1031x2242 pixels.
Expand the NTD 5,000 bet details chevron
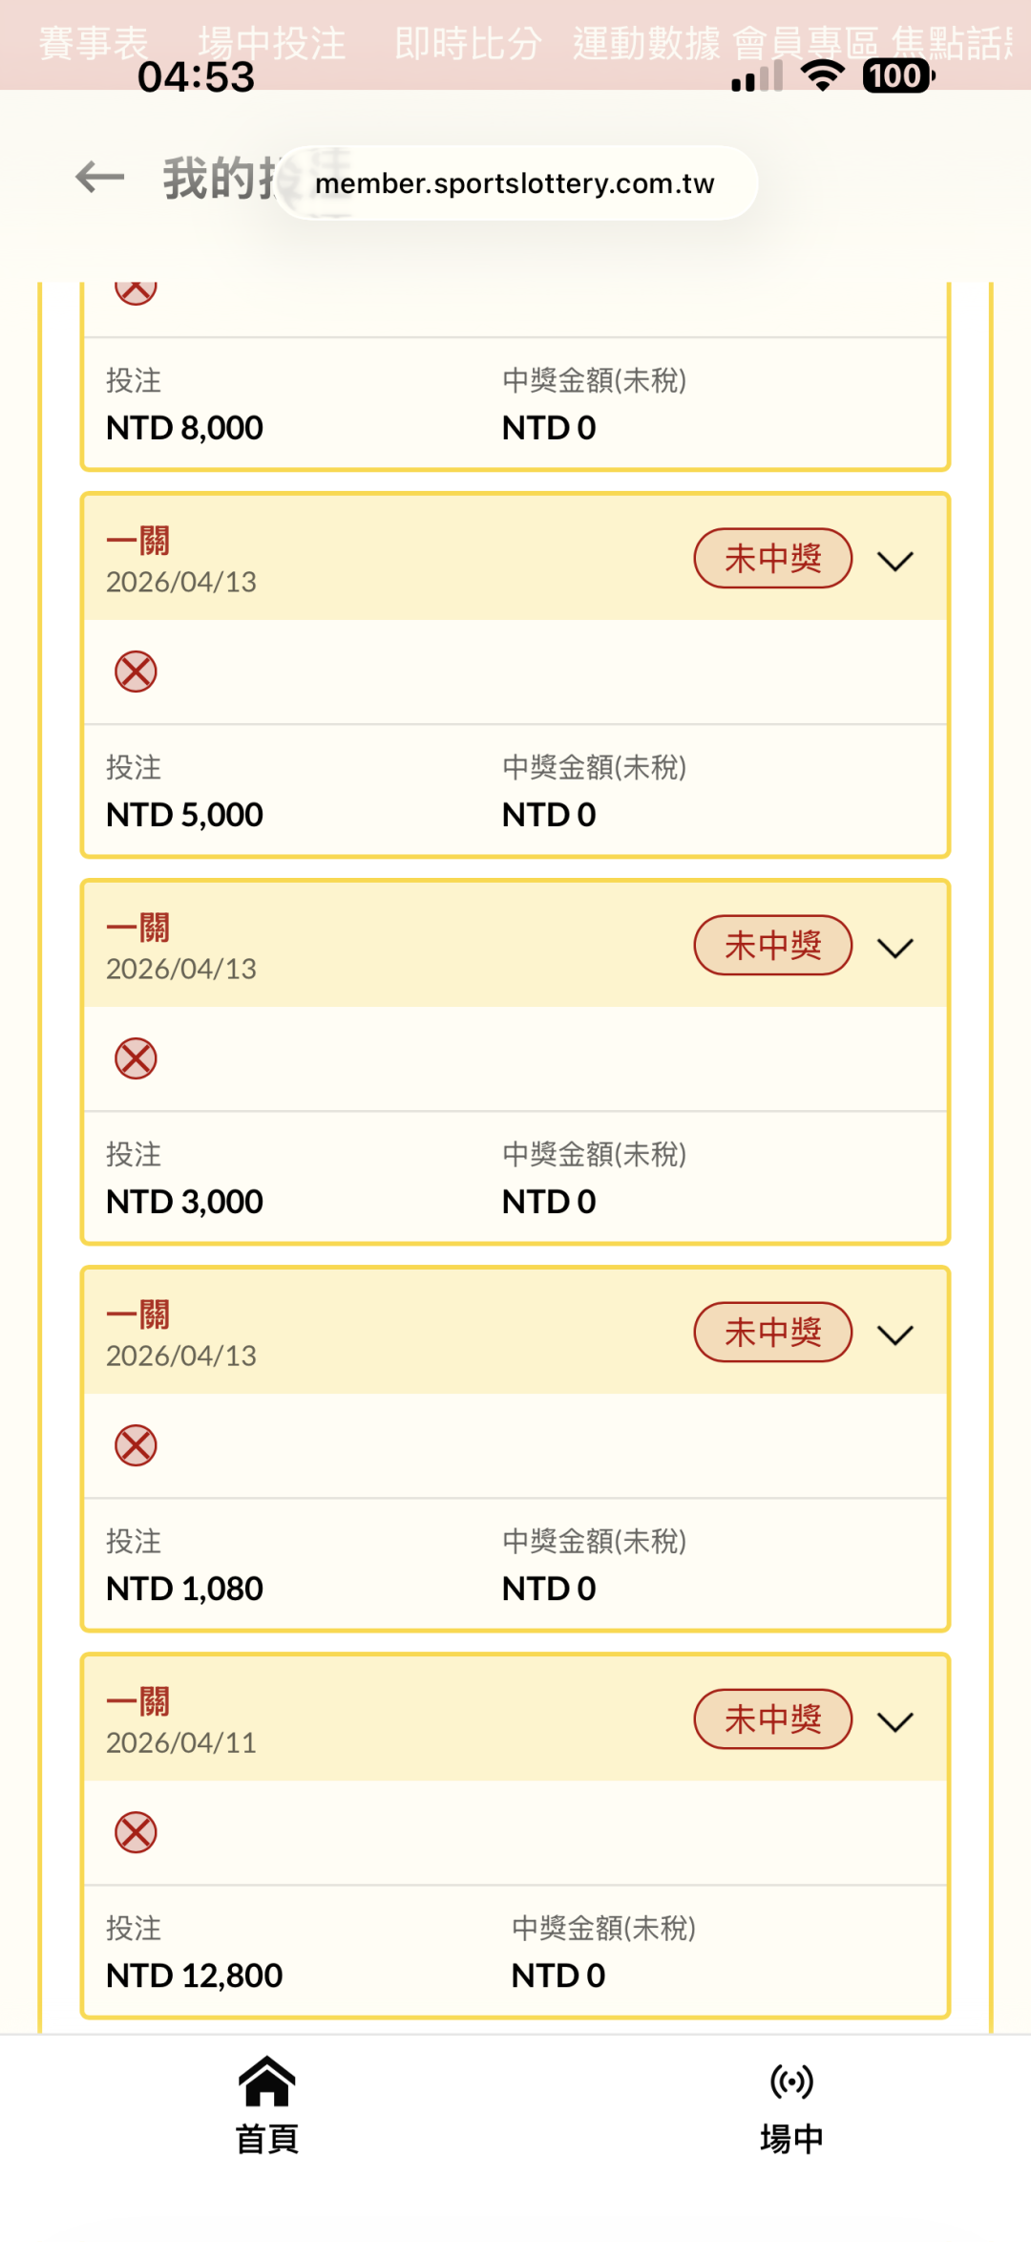point(895,561)
